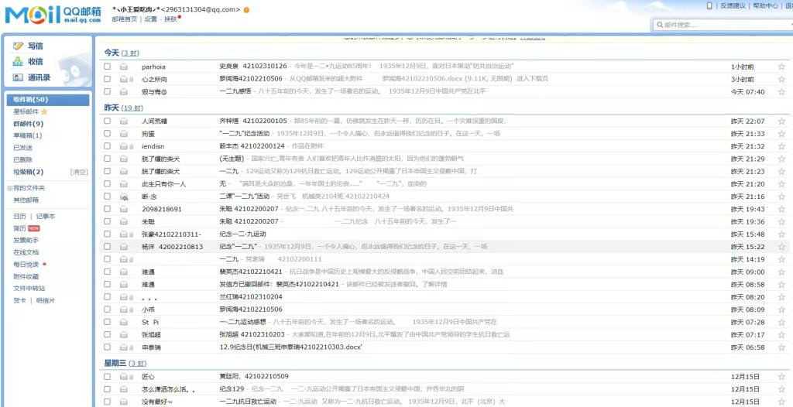
Task: Click the mobile phone icon at top right
Action: point(709,6)
